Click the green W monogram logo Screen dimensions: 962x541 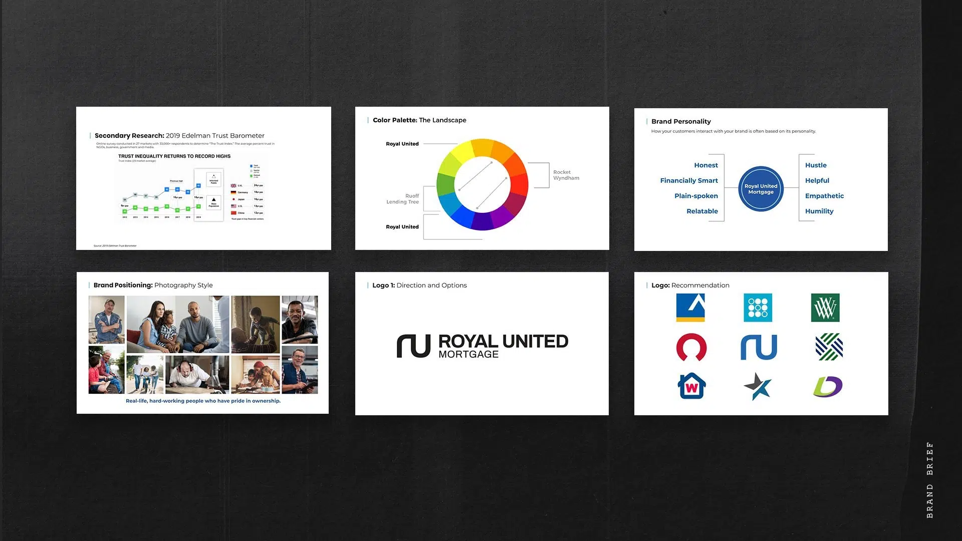[825, 308]
